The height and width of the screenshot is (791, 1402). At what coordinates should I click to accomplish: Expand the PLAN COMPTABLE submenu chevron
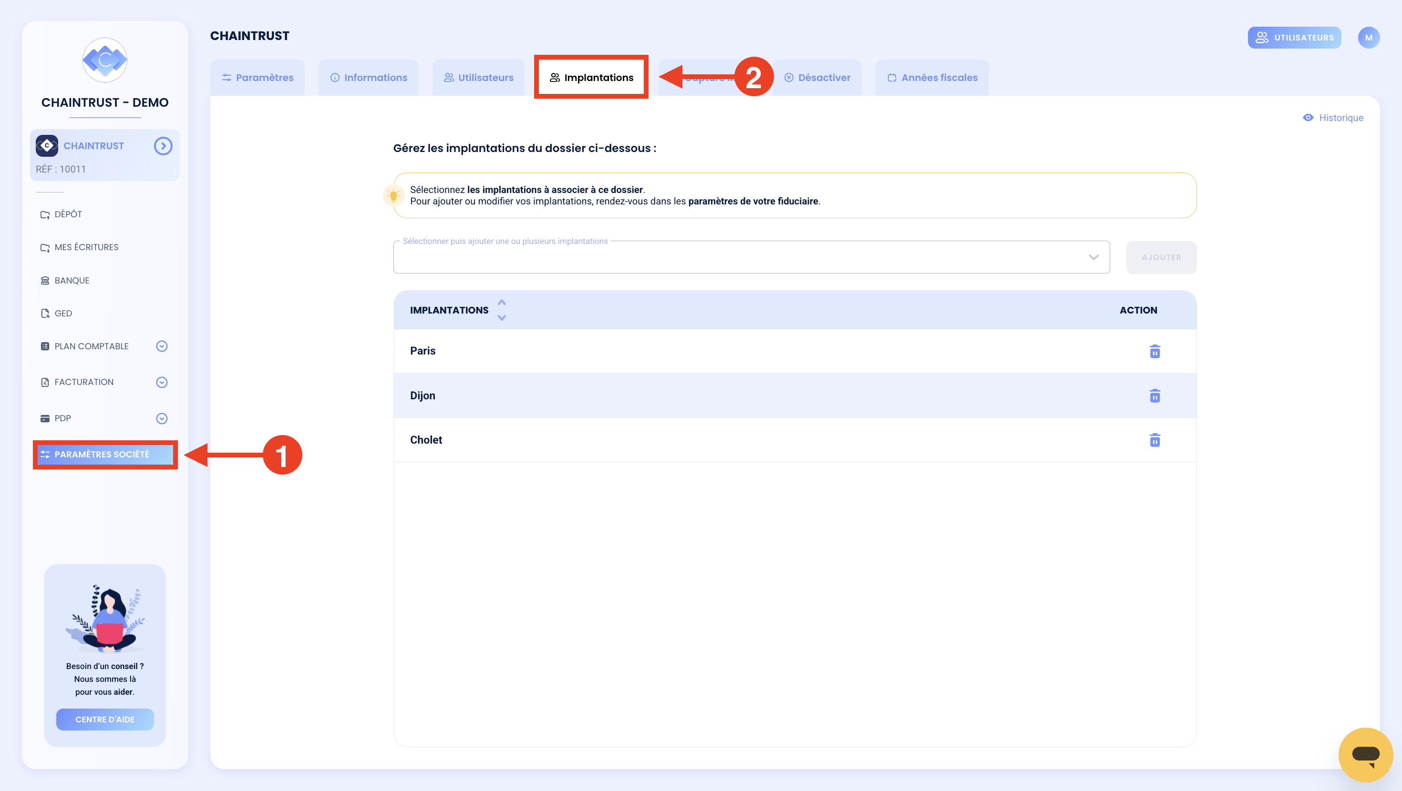162,346
